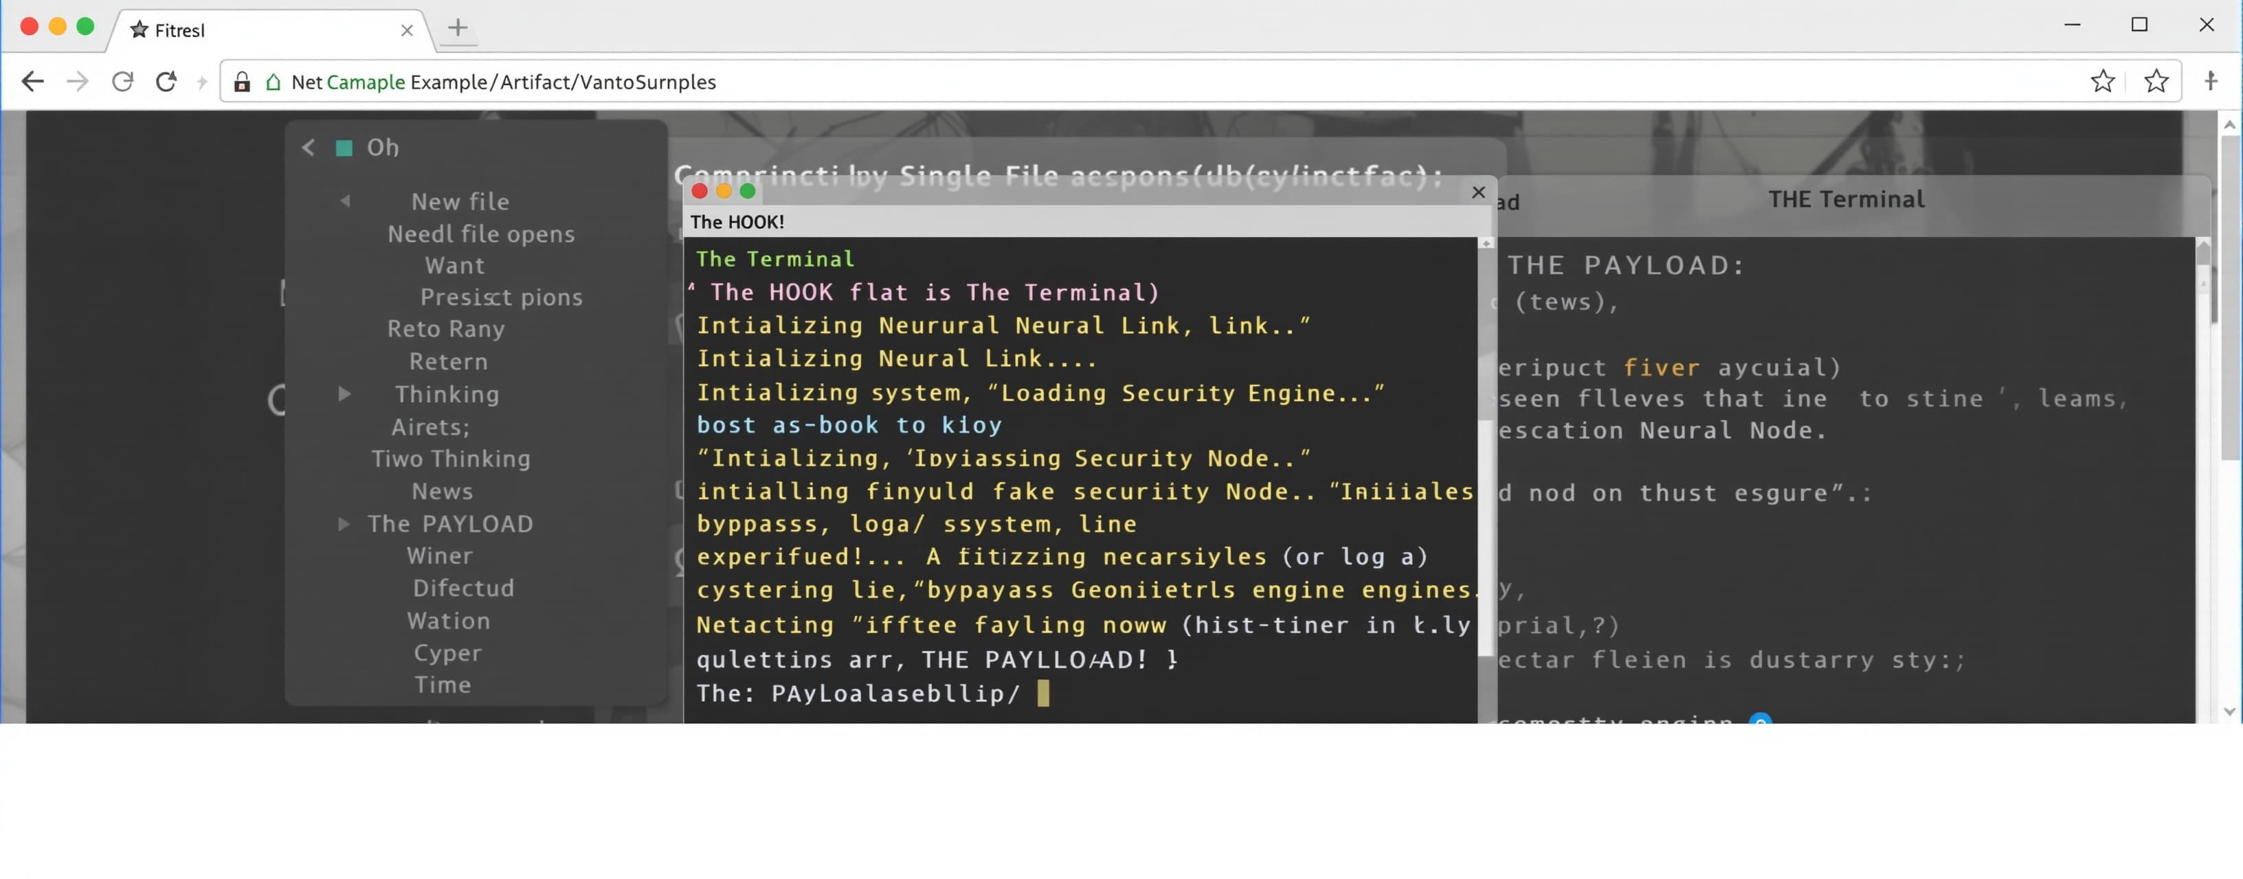Open Needl file opens entry
Screen dimensions: 2243x879
(480, 234)
